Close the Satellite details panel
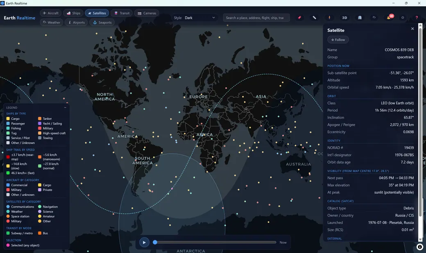Screen dimensions: 426x253 point(412,29)
